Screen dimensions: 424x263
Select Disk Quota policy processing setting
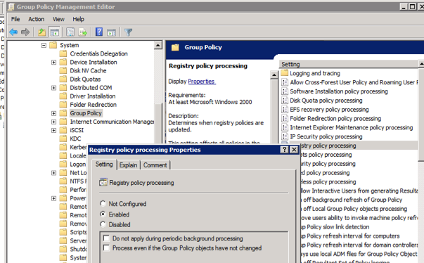[326, 101]
